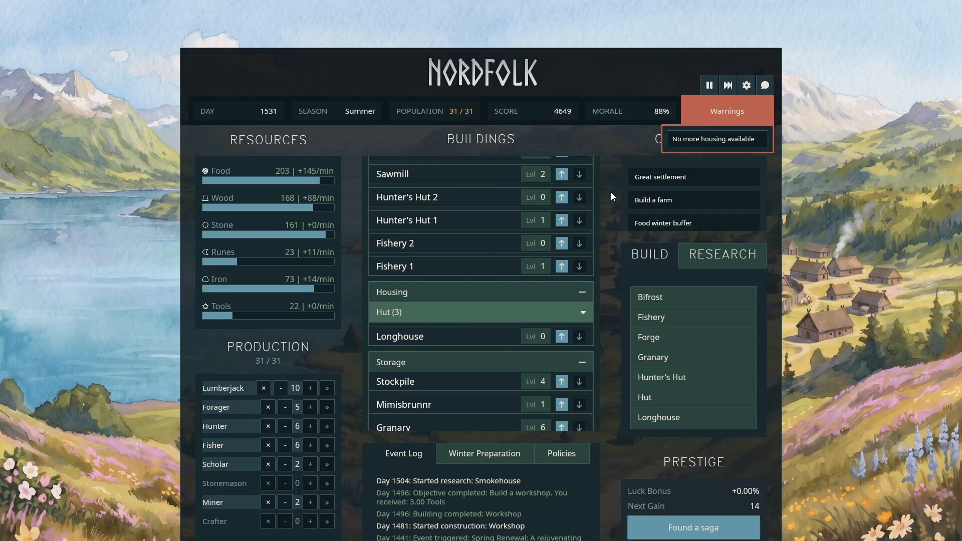
Task: Open the Winter Preparation tab
Action: (x=485, y=453)
